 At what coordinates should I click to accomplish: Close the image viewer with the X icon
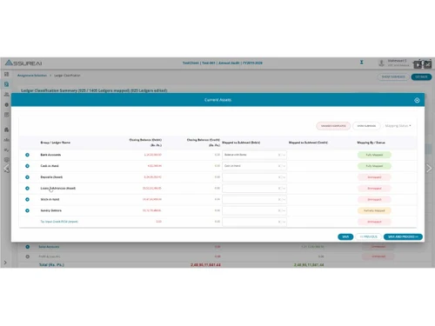click(x=427, y=64)
